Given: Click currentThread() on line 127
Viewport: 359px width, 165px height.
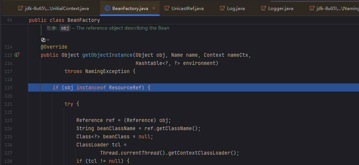Looking at the screenshot, I should click(143, 153).
